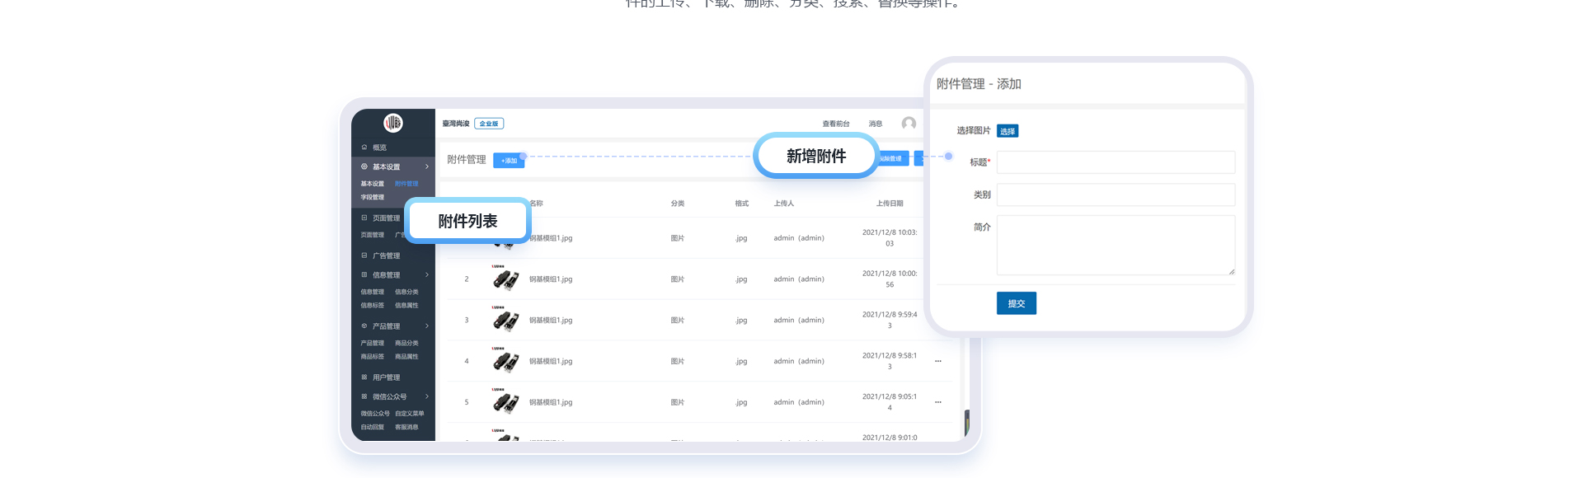Click the 图片 category cell in row 5
This screenshot has height=478, width=1583.
tap(678, 403)
